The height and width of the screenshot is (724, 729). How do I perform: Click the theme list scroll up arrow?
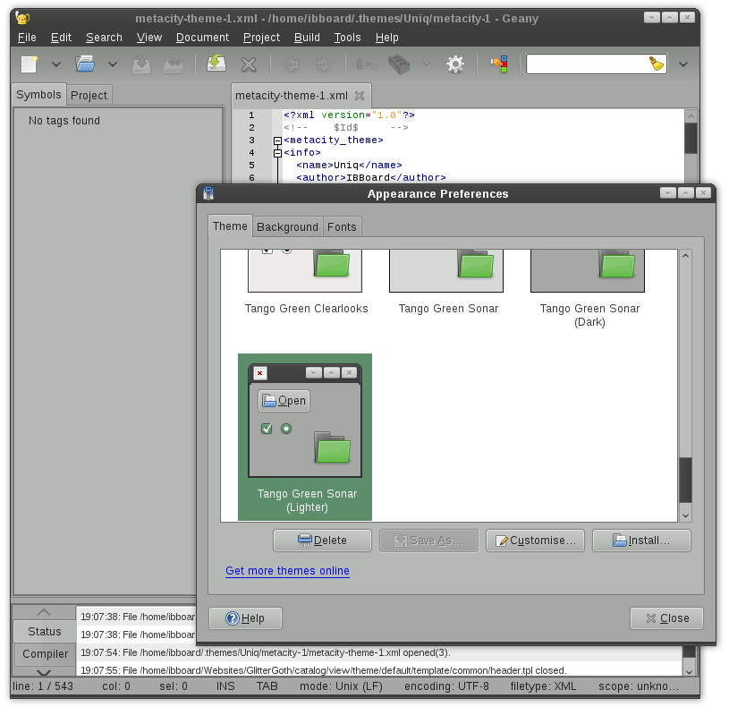tap(685, 255)
